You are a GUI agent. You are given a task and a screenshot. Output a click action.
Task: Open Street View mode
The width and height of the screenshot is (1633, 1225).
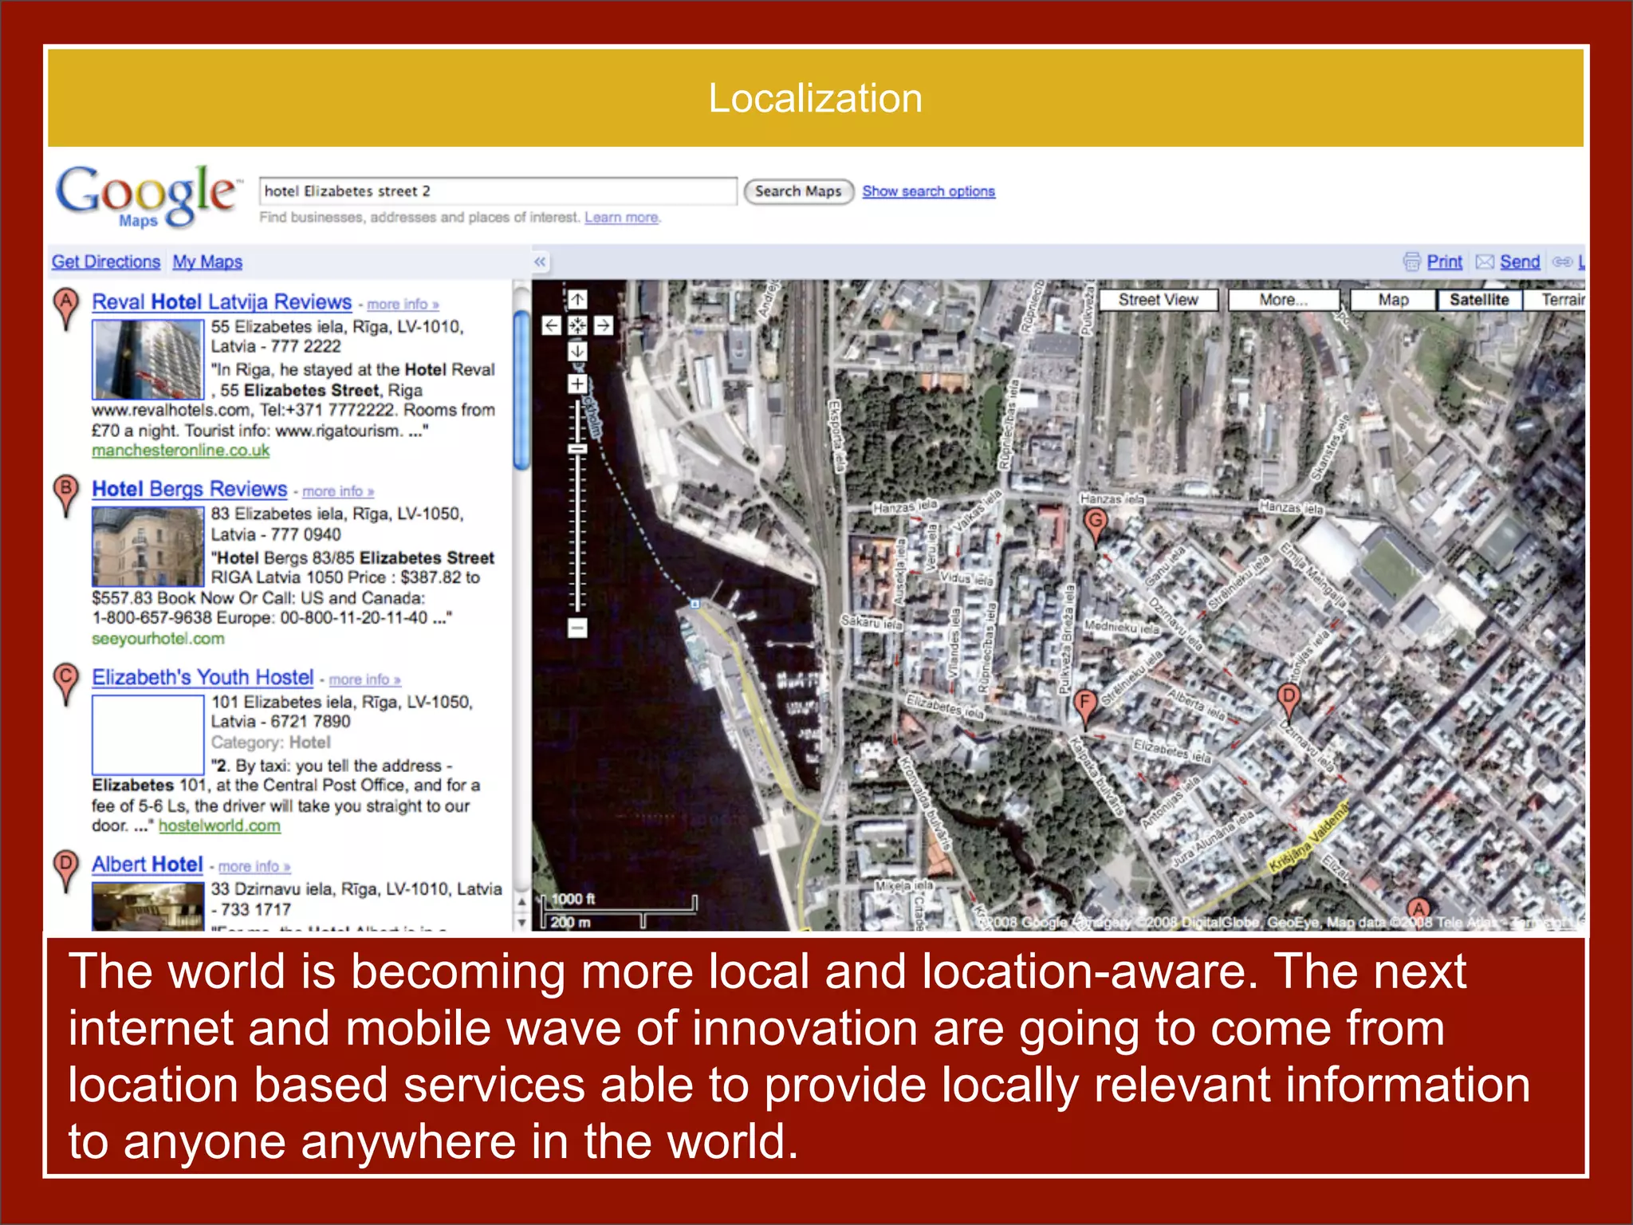pyautogui.click(x=1158, y=300)
